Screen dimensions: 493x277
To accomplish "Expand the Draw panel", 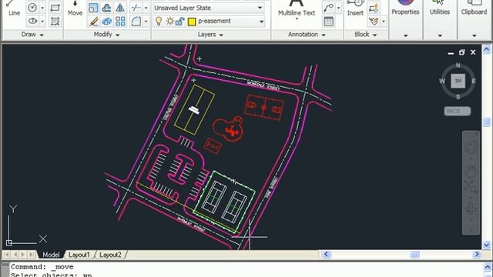I will 32,35.
